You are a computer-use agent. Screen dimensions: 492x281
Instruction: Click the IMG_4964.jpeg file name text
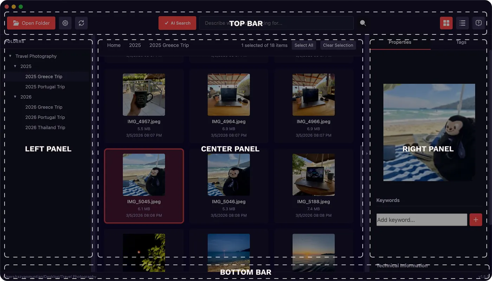[x=229, y=122]
